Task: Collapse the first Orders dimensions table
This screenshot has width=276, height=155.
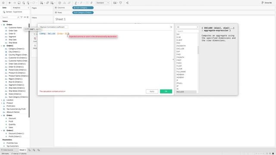Action: (x=2, y=25)
